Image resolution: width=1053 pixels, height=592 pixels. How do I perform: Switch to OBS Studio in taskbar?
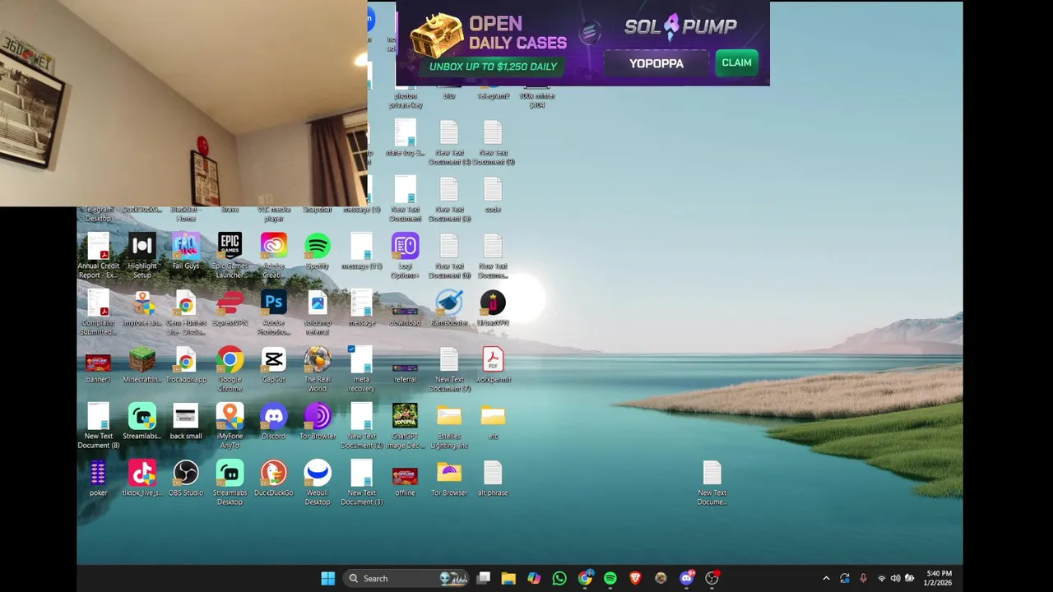click(x=712, y=578)
